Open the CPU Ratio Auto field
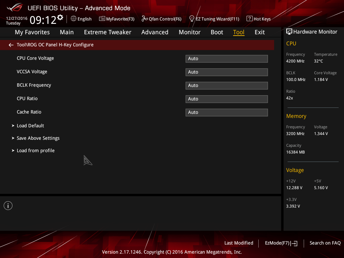This screenshot has width=344, height=258. [x=227, y=99]
